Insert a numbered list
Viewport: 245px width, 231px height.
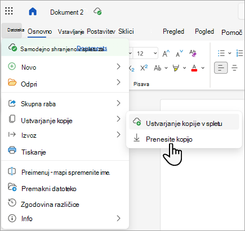(x=240, y=53)
